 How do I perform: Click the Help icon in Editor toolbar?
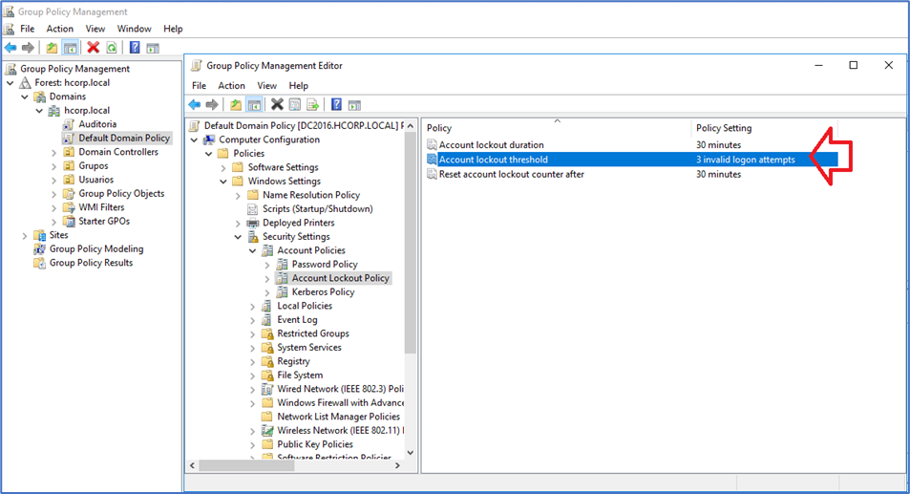click(x=336, y=105)
